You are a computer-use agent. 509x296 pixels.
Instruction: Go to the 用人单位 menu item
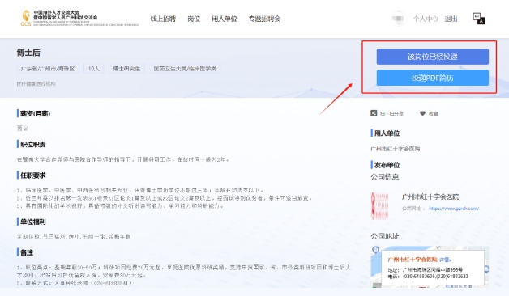click(x=225, y=19)
